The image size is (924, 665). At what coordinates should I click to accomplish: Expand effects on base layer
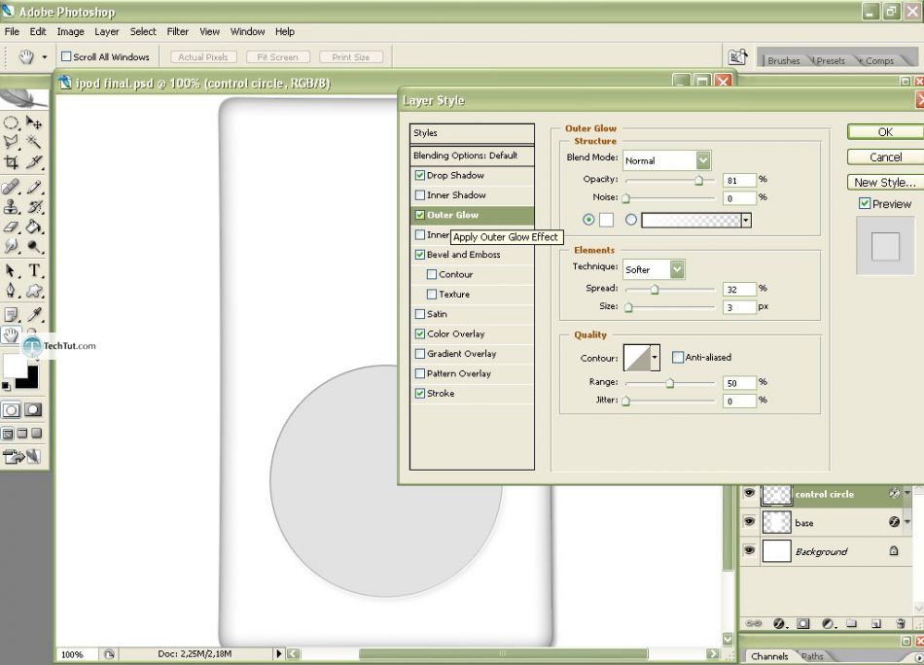[907, 522]
